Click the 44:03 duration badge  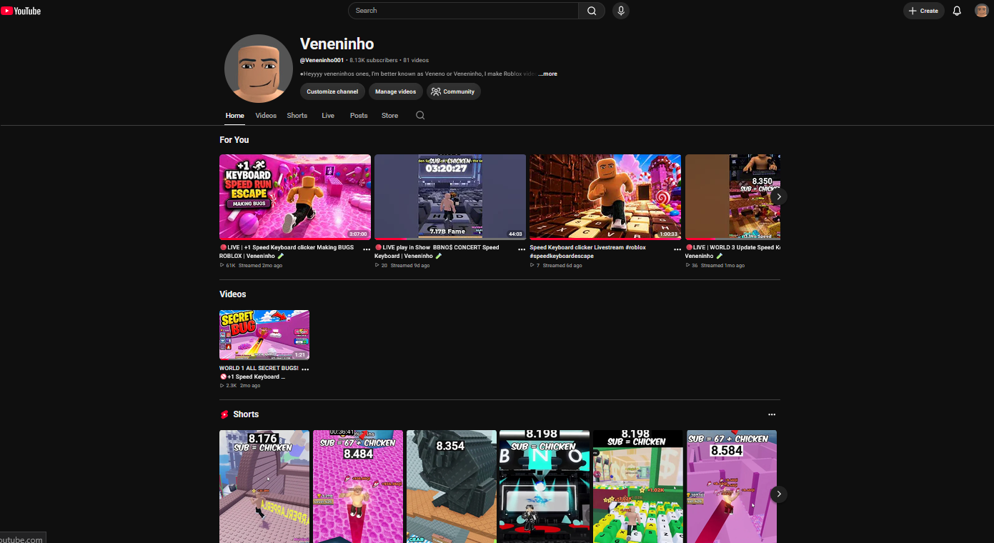(x=515, y=234)
